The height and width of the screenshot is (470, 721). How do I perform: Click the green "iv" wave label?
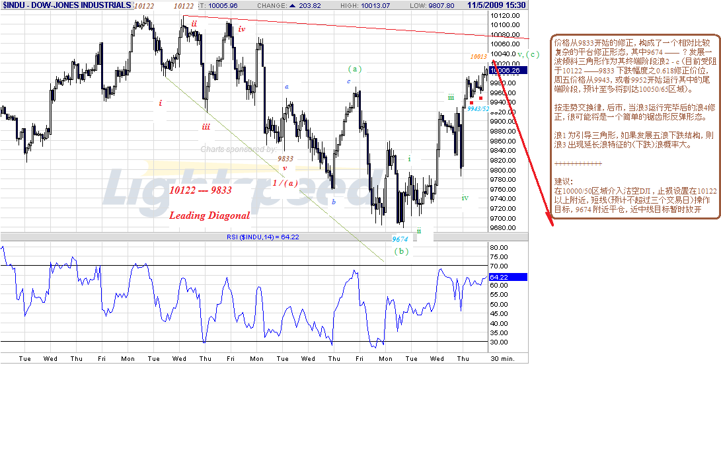(465, 198)
